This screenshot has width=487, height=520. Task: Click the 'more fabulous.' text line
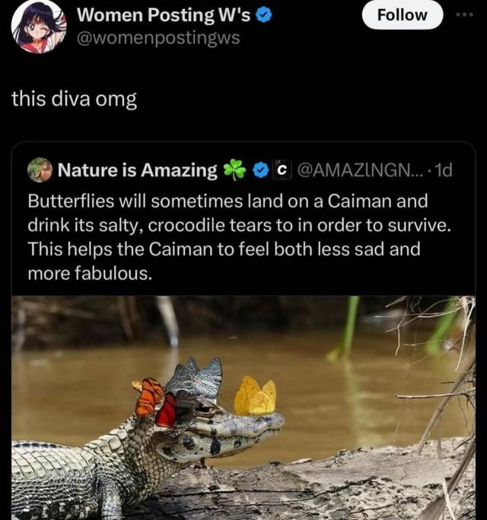coord(90,274)
